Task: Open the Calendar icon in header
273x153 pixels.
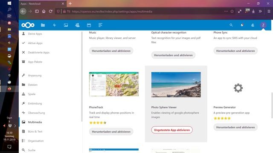Action: pyautogui.click(x=89, y=25)
